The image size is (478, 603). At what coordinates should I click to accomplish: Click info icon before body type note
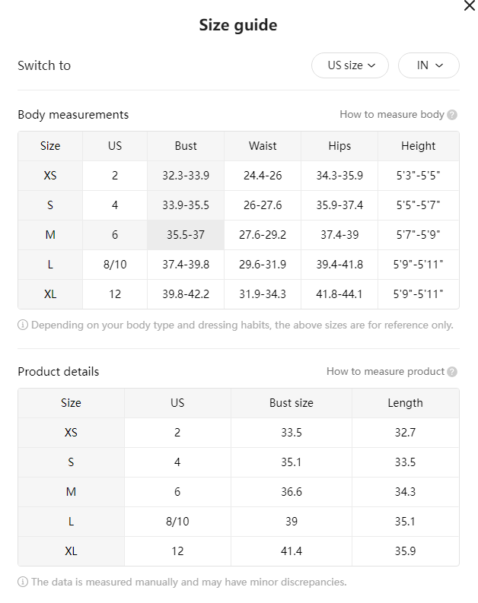click(23, 325)
